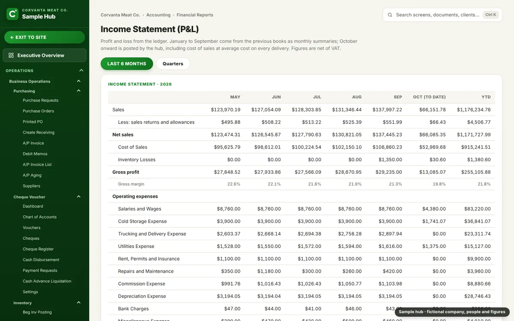Open Vouchers in the sidebar
514x321 pixels.
32,227
